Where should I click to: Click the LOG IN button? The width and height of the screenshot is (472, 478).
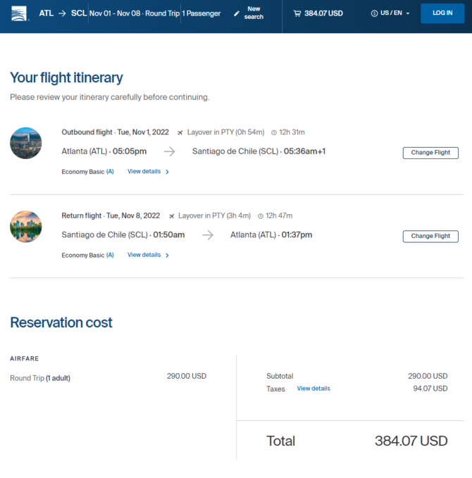[442, 13]
